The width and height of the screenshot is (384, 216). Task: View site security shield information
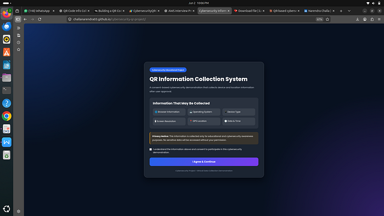pos(70,19)
